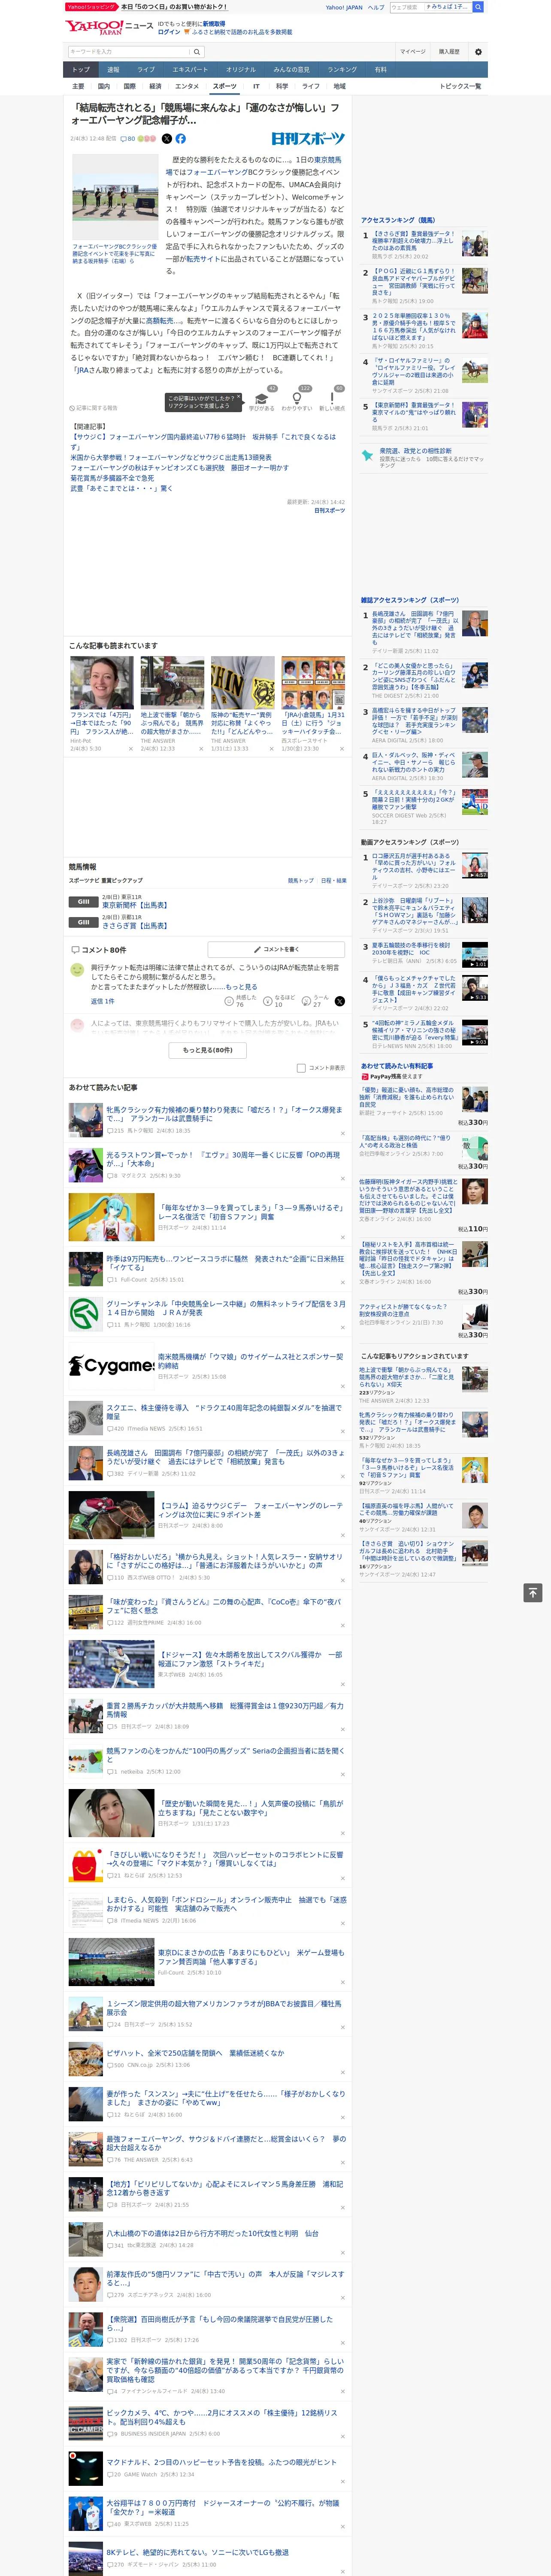Screen dimensions: 551x2576
Task: Select the ランキング navigation tab
Action: click(x=342, y=70)
